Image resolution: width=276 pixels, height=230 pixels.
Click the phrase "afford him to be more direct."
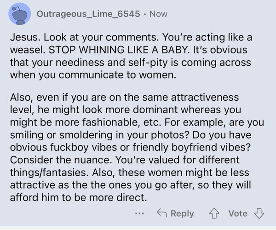click(x=78, y=198)
